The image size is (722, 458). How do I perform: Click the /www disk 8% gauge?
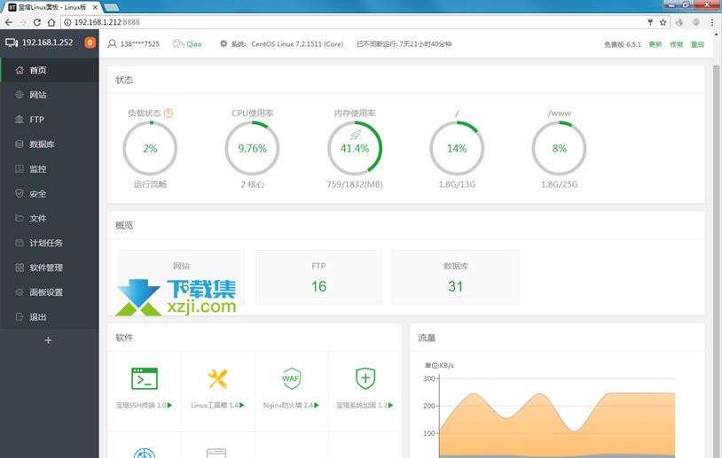[559, 148]
